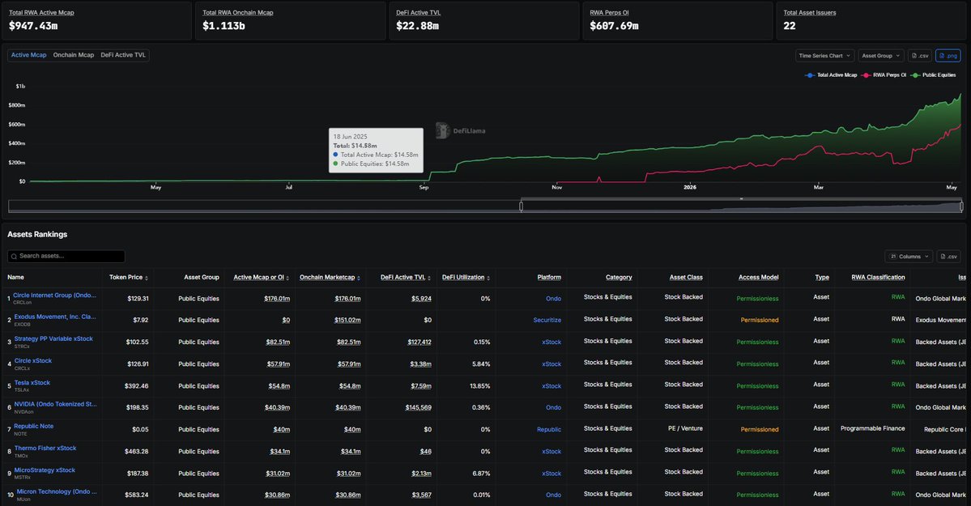The width and height of the screenshot is (971, 506).
Task: Click 13.85% DeFi Utilization in Tesla row
Action: (x=480, y=386)
